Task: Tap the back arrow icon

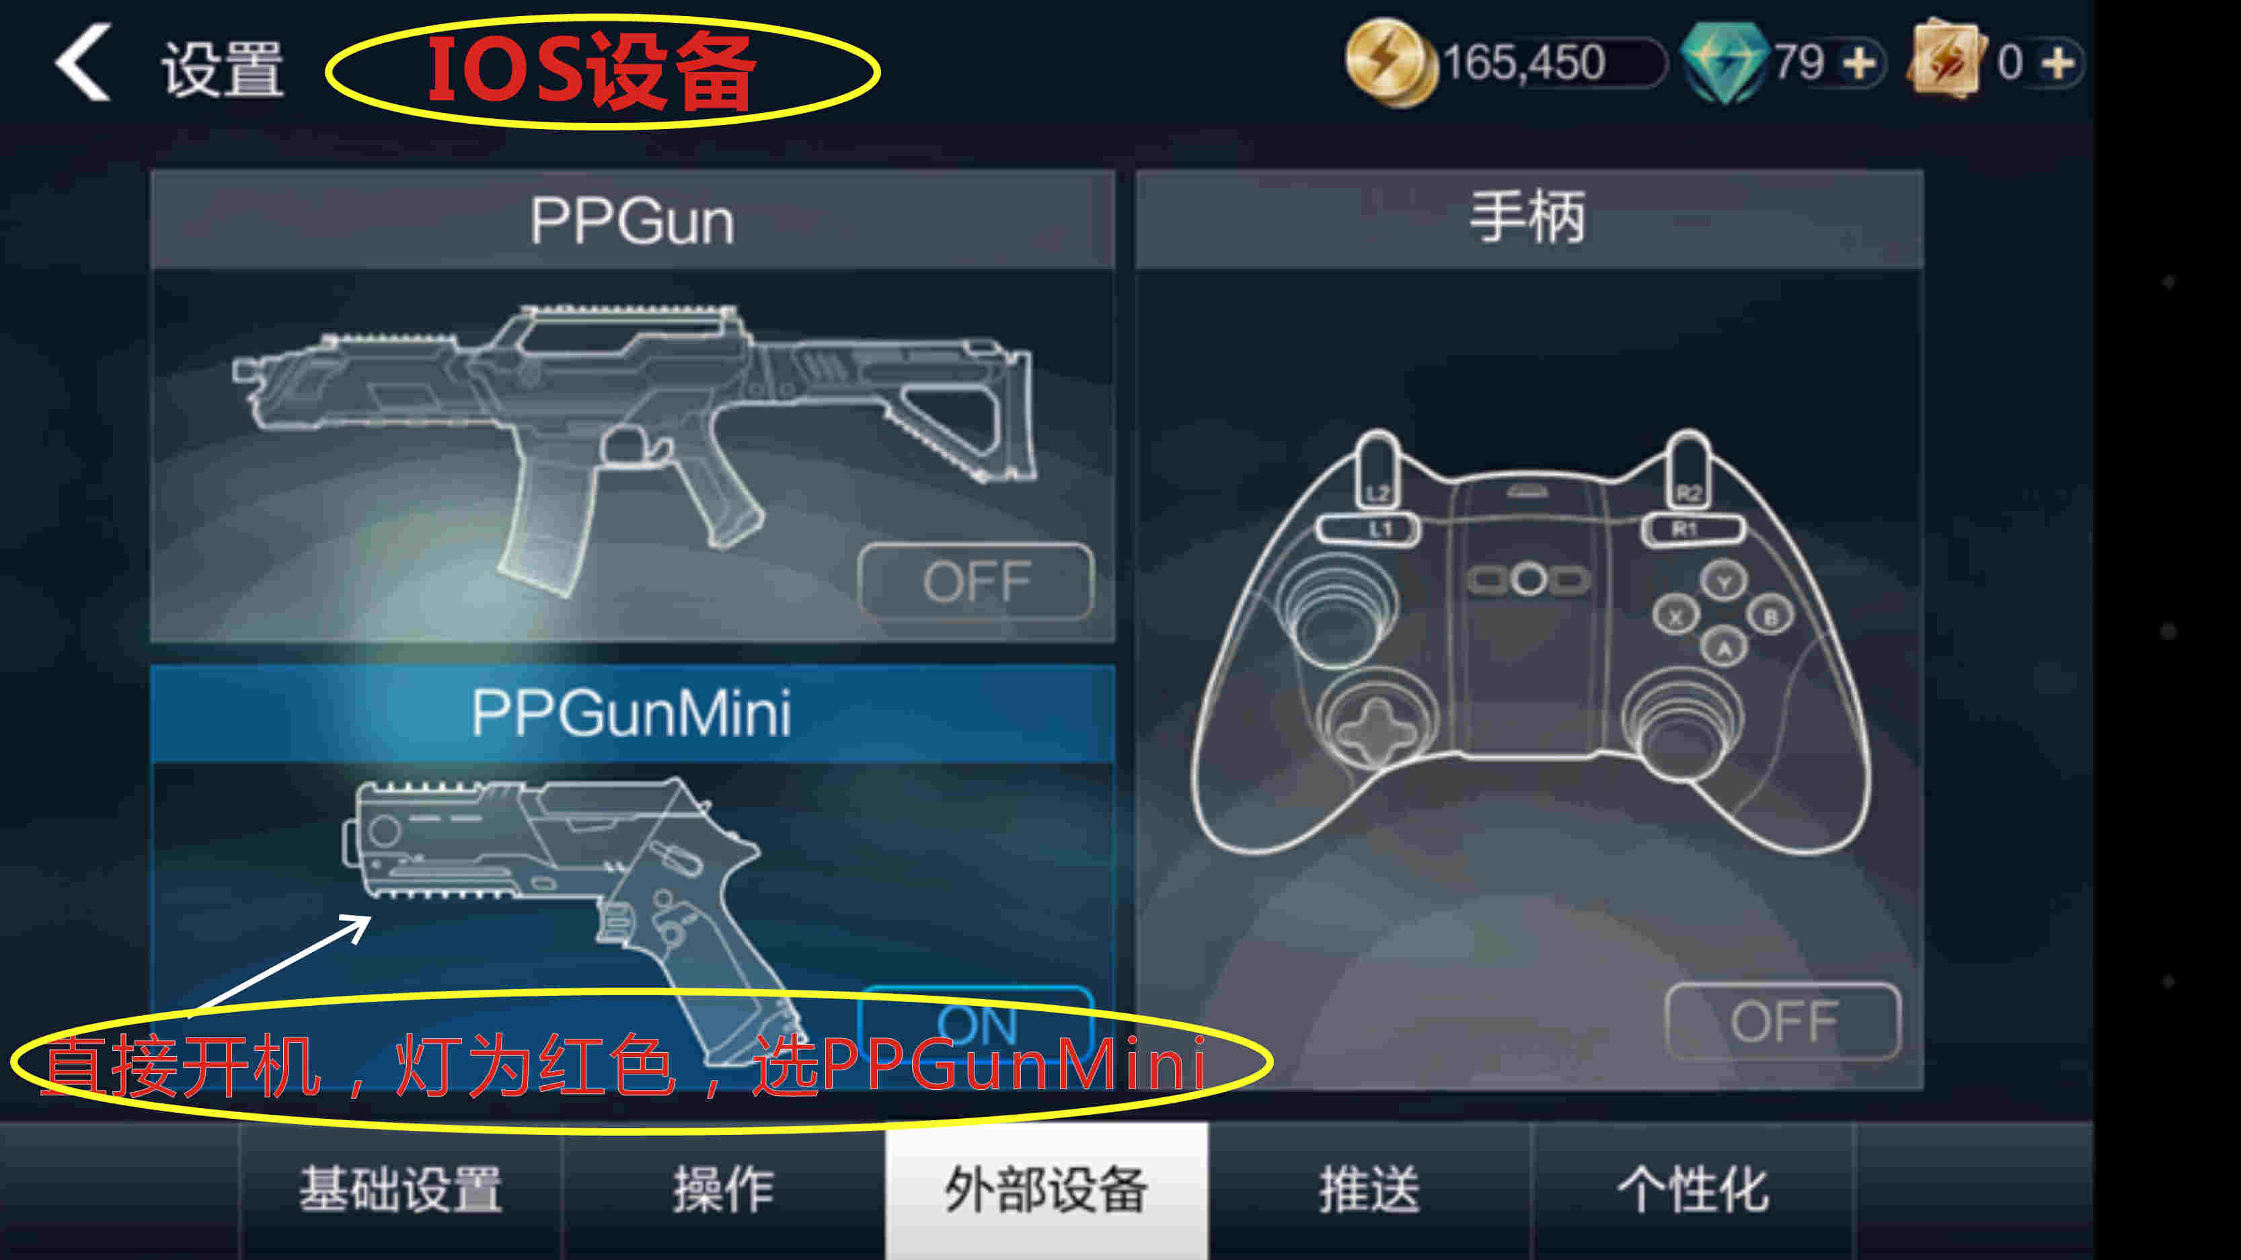Action: pos(83,63)
